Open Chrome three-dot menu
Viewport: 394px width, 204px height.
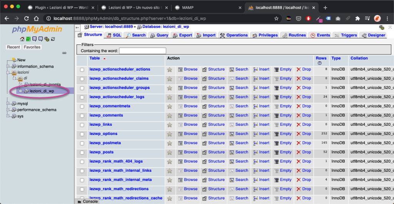(x=387, y=18)
